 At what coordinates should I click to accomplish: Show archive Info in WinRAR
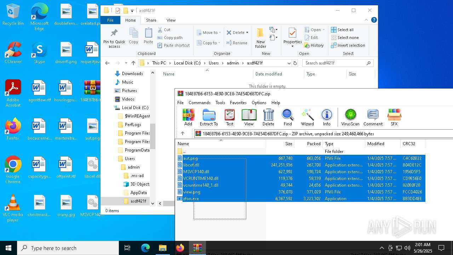tap(327, 117)
